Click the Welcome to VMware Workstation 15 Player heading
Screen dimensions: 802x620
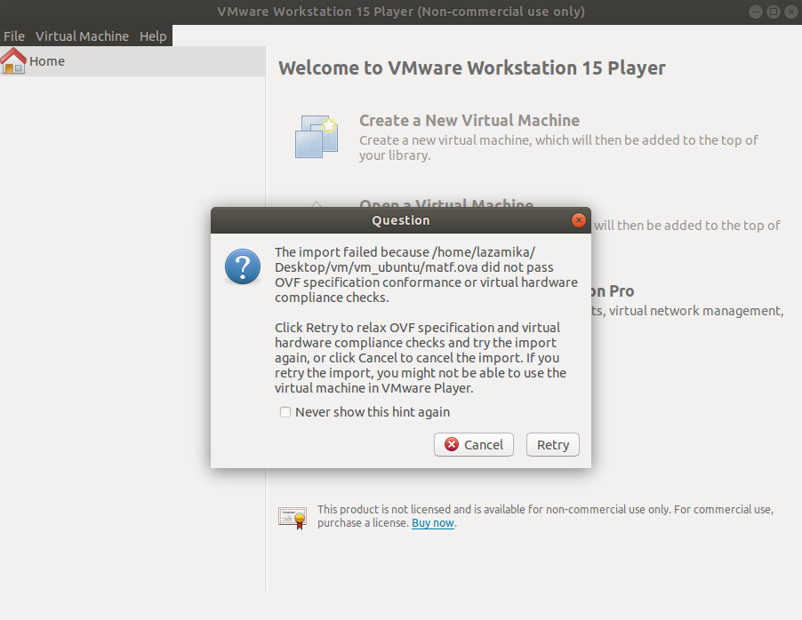point(471,68)
